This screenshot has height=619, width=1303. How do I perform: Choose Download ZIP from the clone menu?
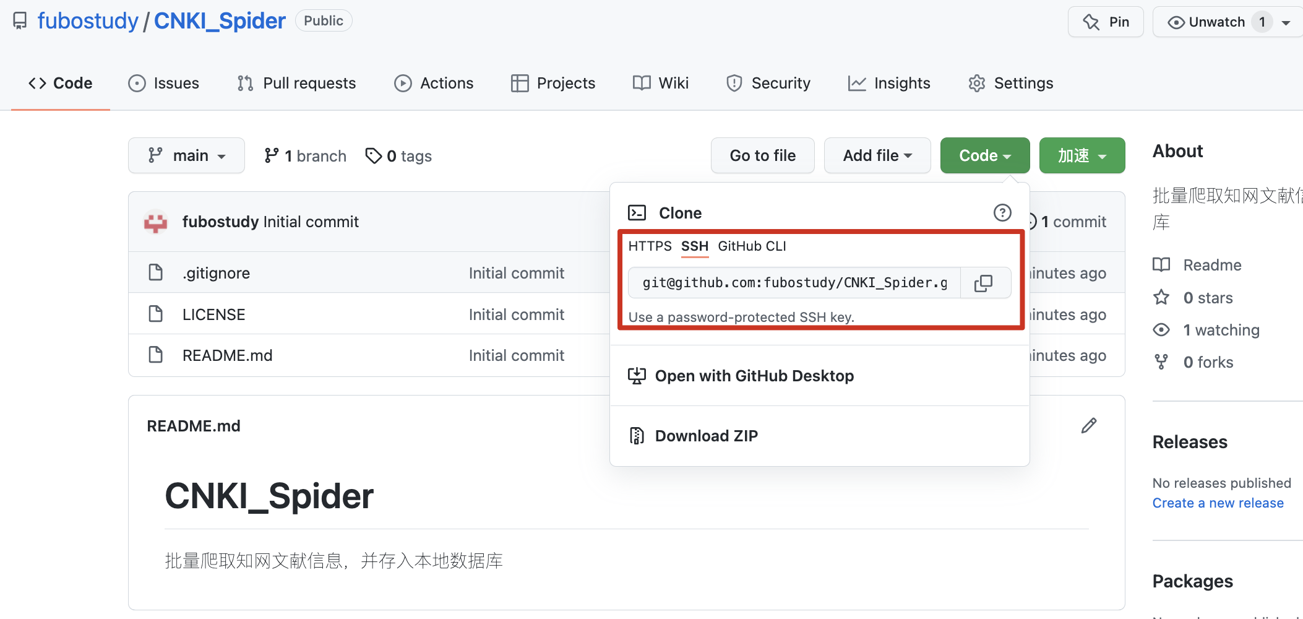(x=706, y=436)
